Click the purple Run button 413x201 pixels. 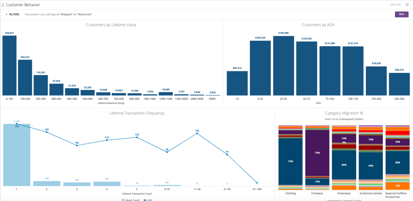click(x=401, y=14)
